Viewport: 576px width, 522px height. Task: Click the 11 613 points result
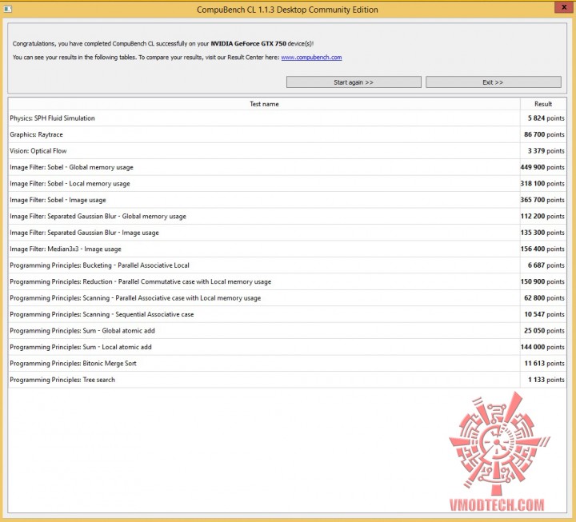544,364
